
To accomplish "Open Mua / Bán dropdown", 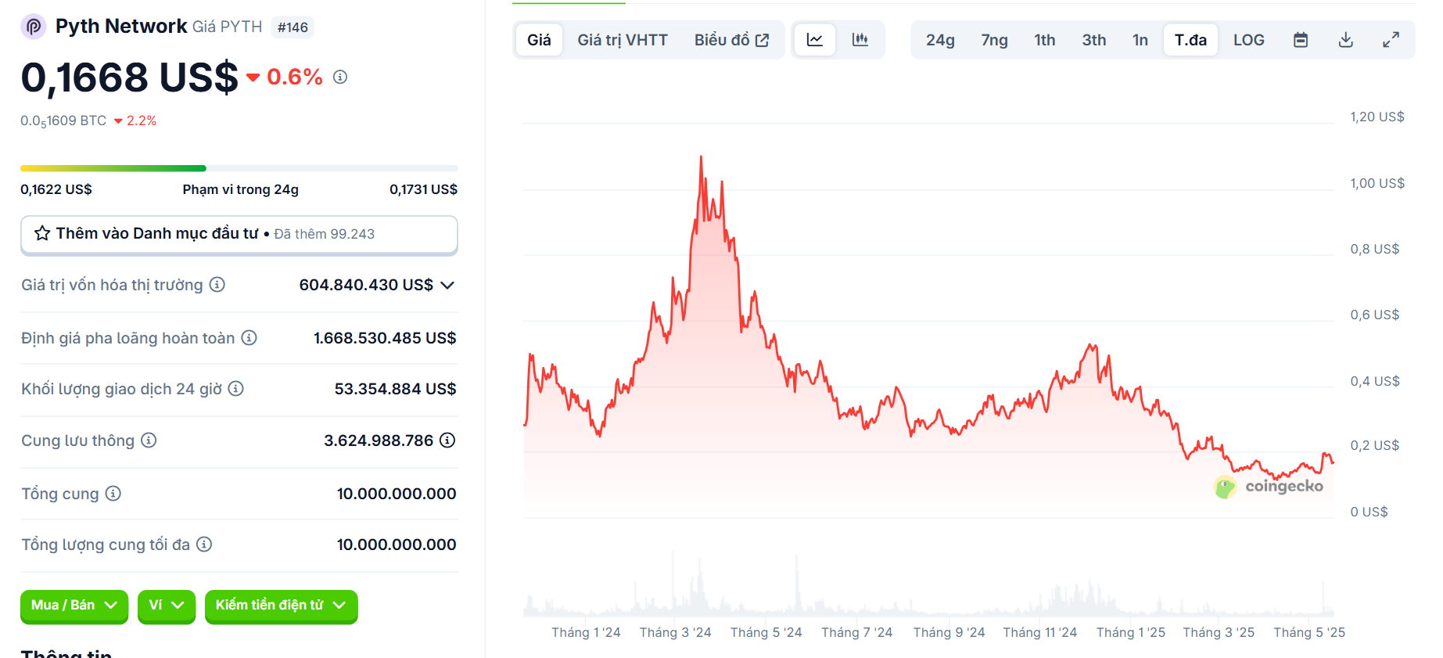I will point(74,606).
